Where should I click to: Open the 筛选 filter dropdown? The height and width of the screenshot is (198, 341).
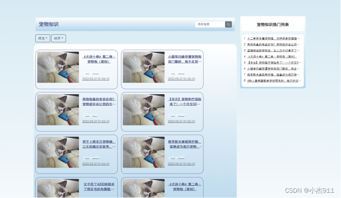tap(43, 38)
